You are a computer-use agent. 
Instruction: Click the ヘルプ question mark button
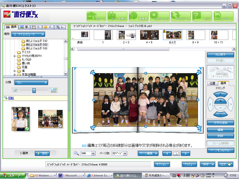pos(202,16)
